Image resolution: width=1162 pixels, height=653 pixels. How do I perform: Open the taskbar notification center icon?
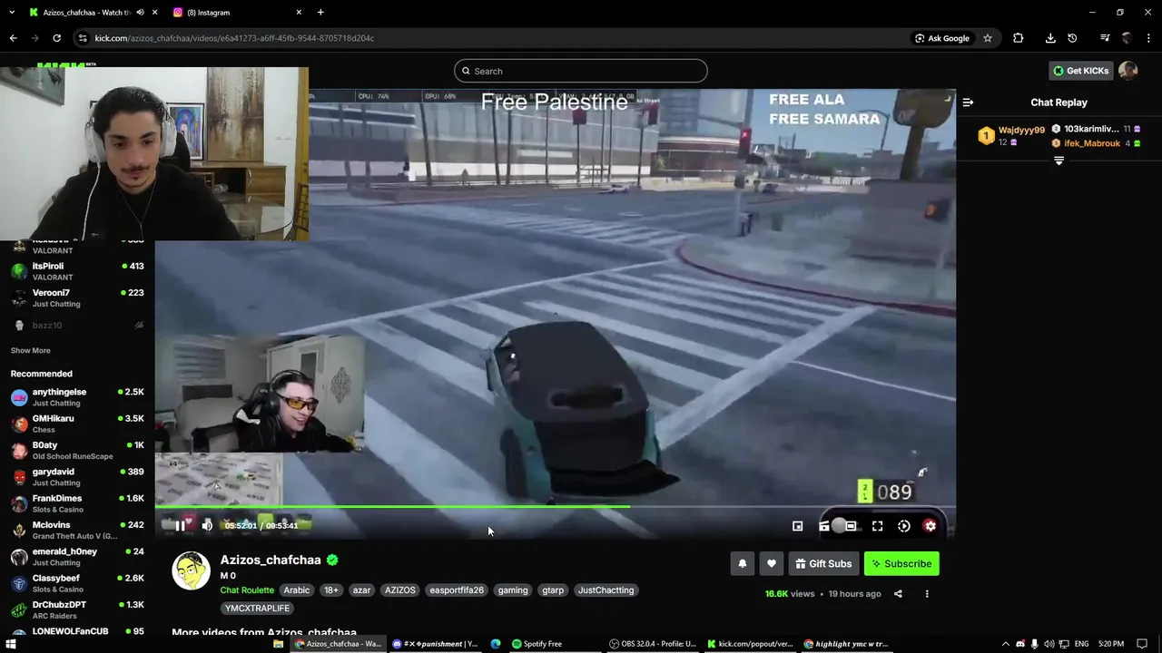pos(1142,644)
